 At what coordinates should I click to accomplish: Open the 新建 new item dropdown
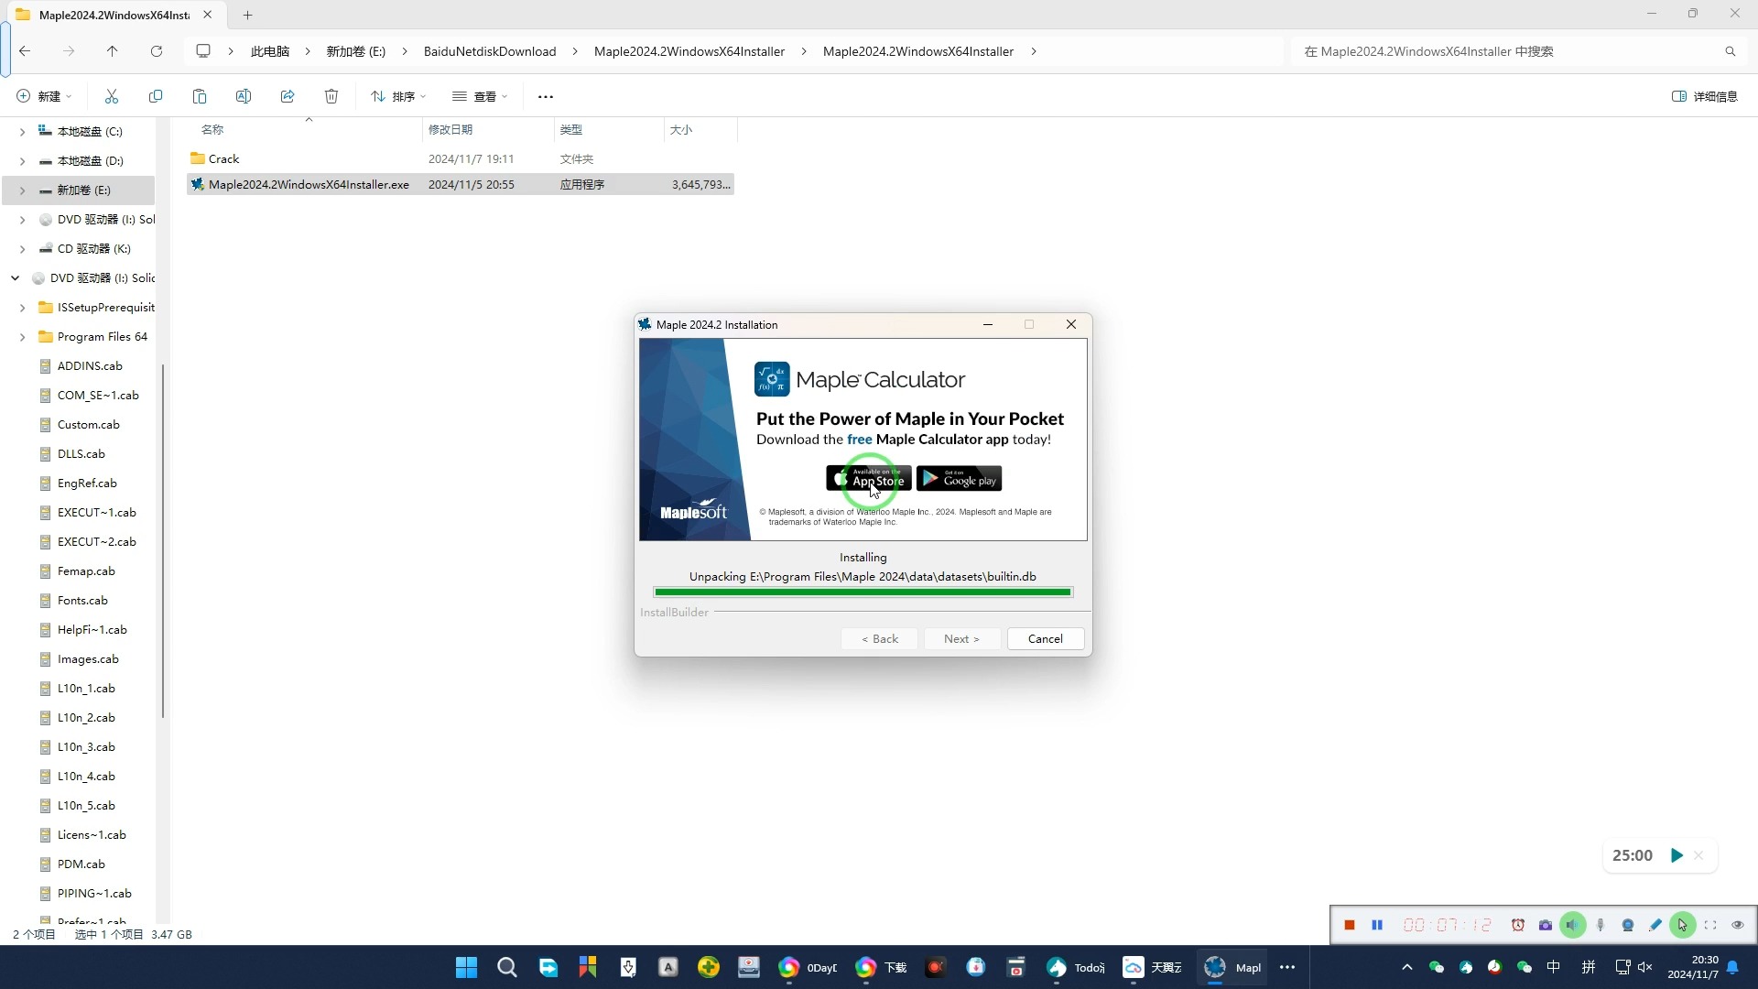[44, 96]
